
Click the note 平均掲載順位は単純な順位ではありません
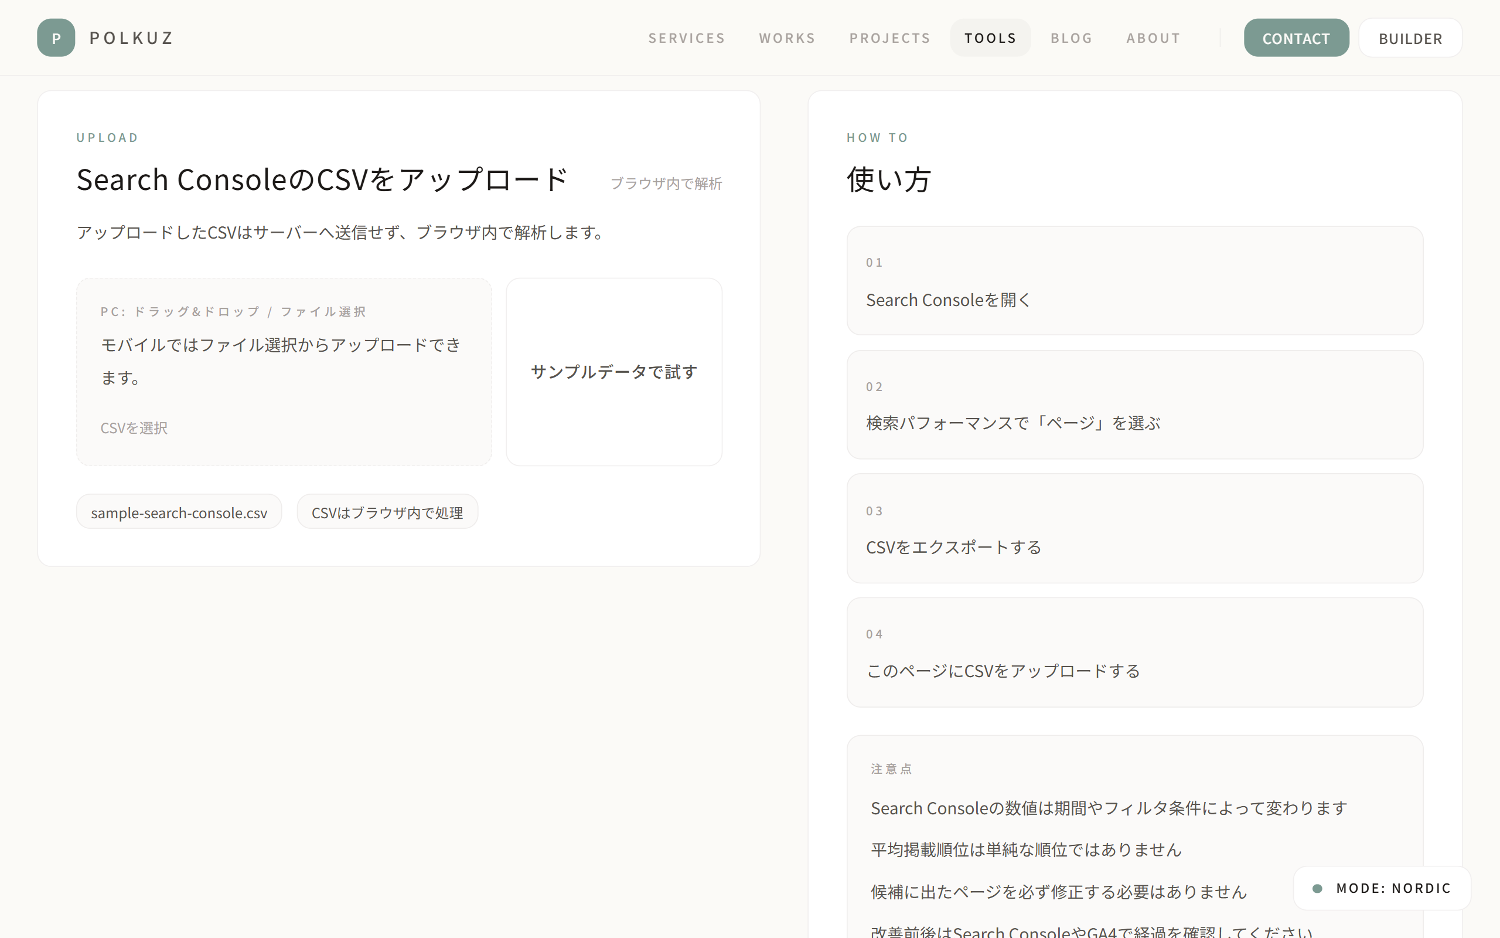(1026, 849)
